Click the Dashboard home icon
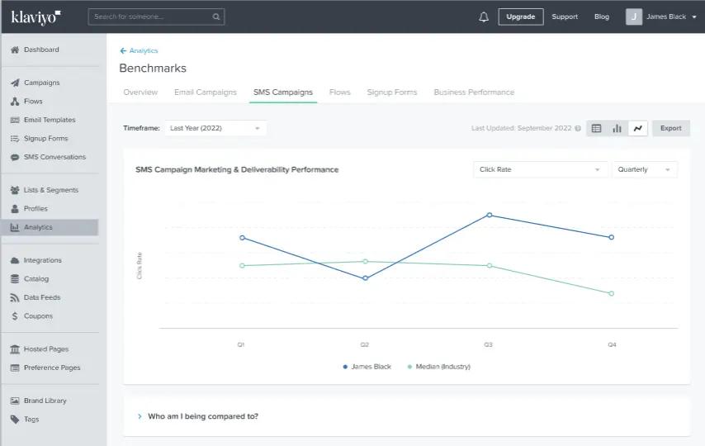Screen dimensions: 705x446 [15, 50]
